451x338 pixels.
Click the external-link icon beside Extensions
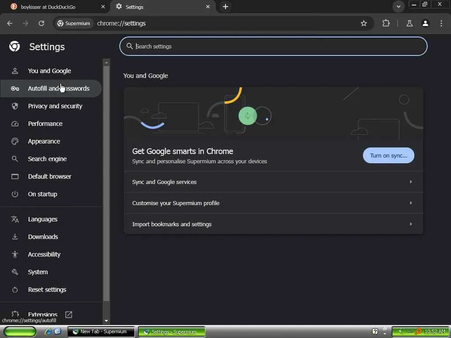(69, 314)
